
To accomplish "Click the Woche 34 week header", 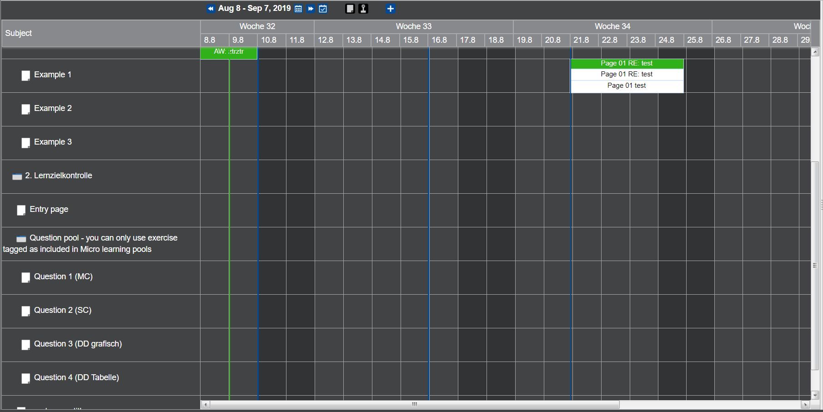I will pos(612,26).
